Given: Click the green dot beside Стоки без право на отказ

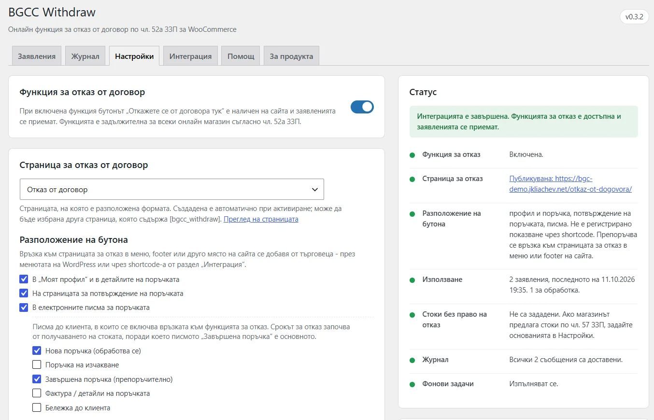Looking at the screenshot, I should pos(412,315).
